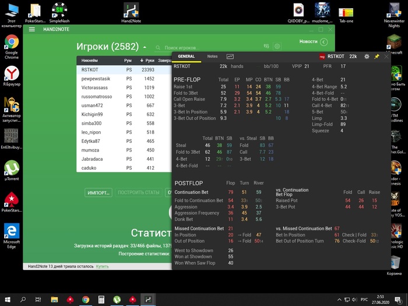Launch PokerStars from the left desktop column

(x=12, y=202)
